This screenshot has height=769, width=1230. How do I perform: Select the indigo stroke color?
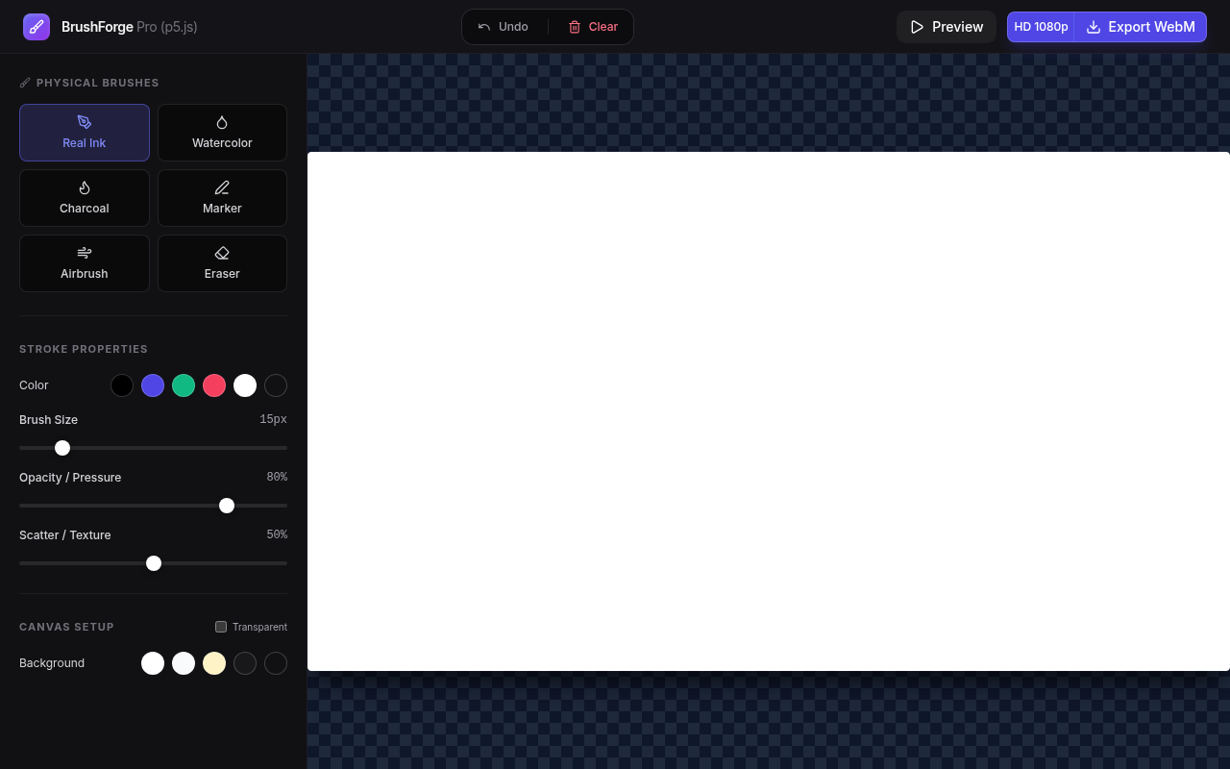[153, 385]
